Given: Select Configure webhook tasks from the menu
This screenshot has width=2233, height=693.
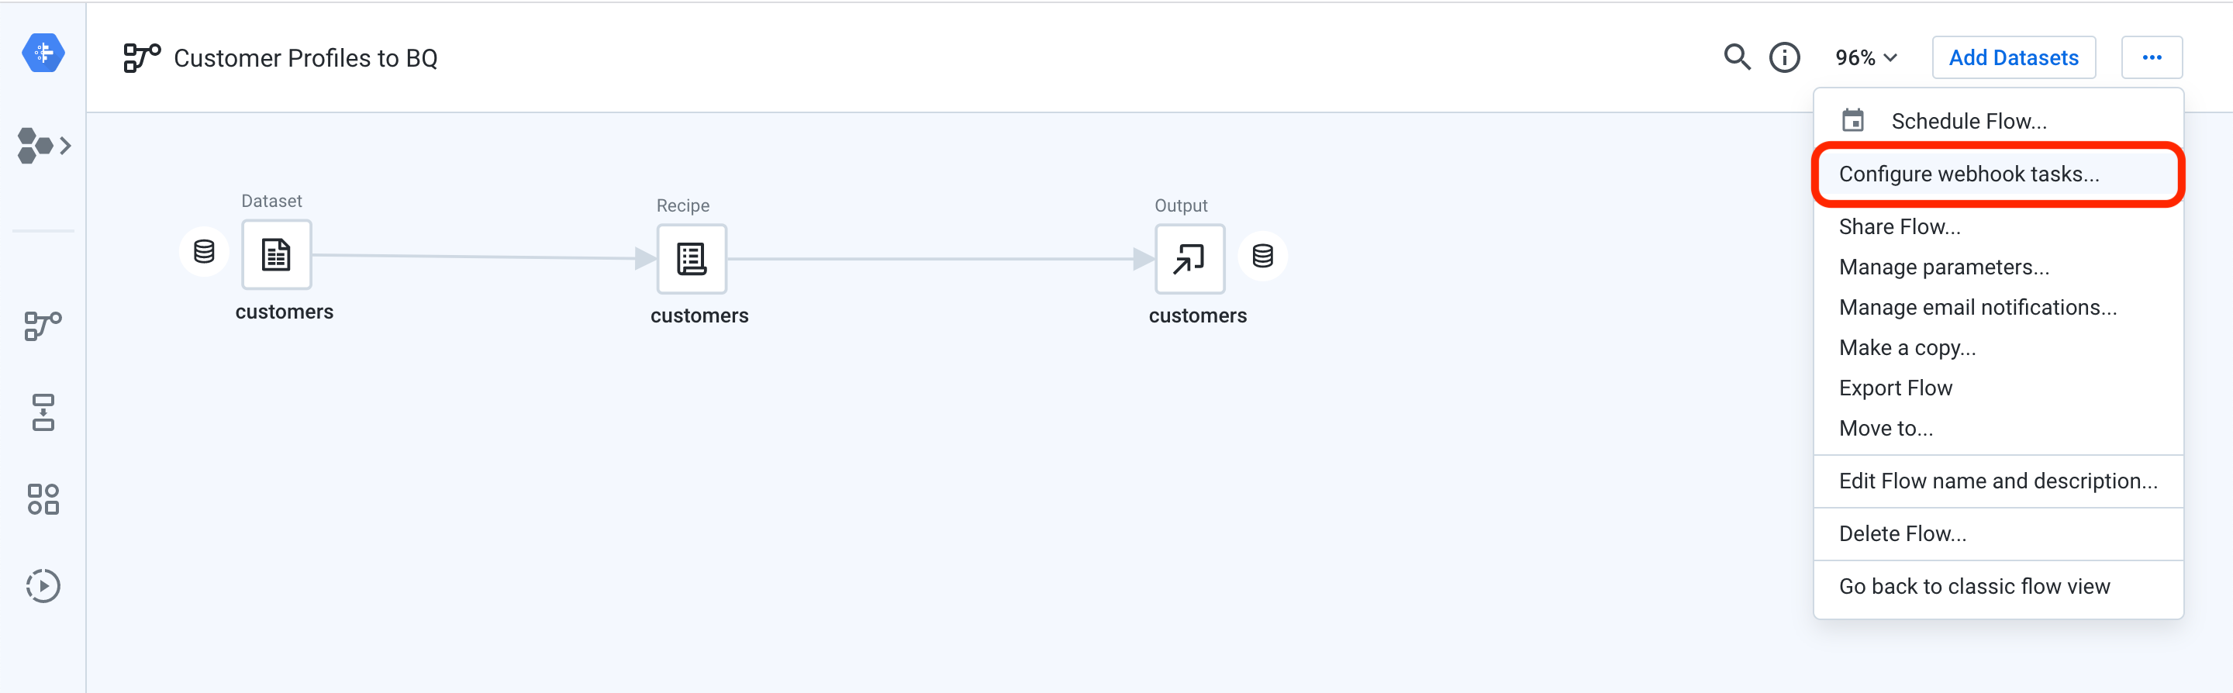Looking at the screenshot, I should 1969,174.
